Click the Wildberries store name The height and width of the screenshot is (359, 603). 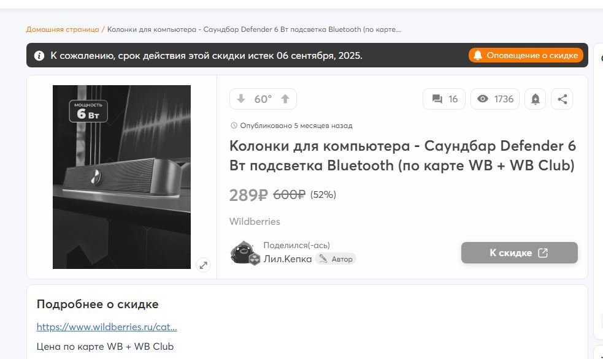click(x=255, y=222)
